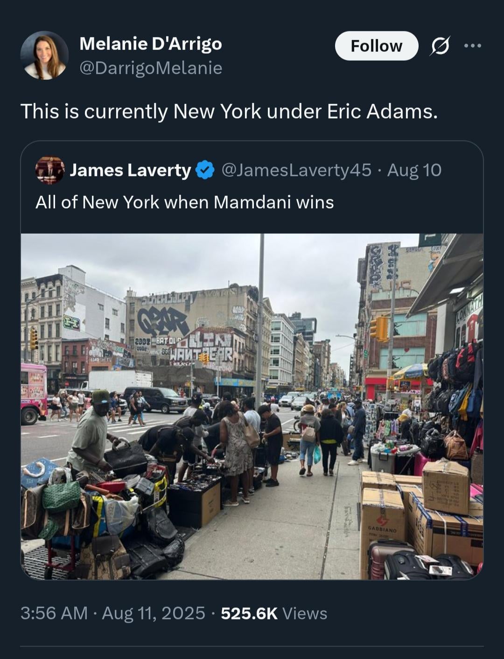Click the @JamesLaverty45 handle
504x659 pixels.
[x=296, y=170]
